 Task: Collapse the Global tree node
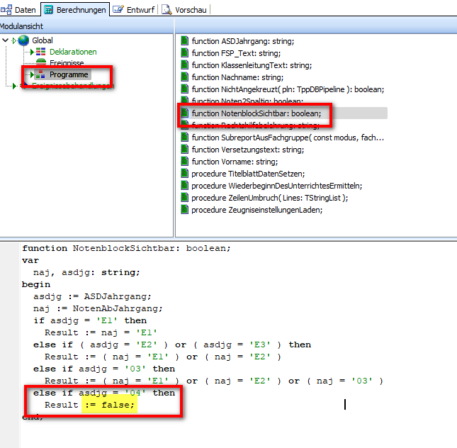(x=5, y=40)
